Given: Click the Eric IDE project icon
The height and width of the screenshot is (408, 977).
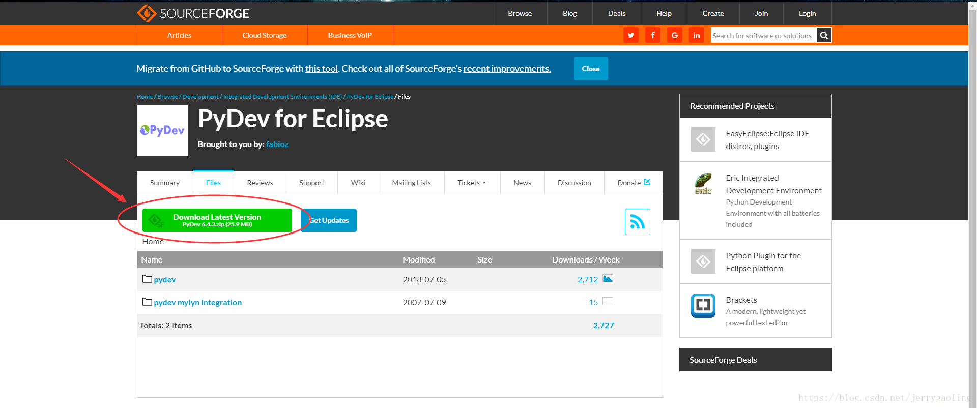Looking at the screenshot, I should click(x=703, y=184).
